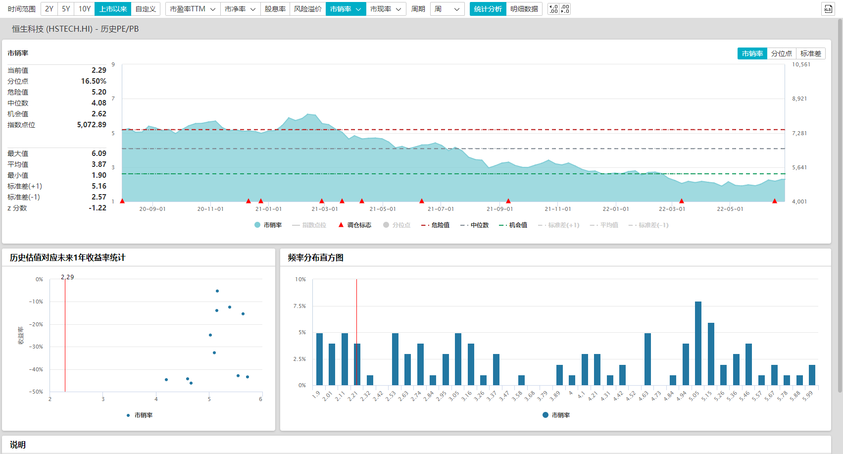Image resolution: width=843 pixels, height=454 pixels.
Task: Toggle 市销率 legend in scatter chart
Action: [x=139, y=415]
